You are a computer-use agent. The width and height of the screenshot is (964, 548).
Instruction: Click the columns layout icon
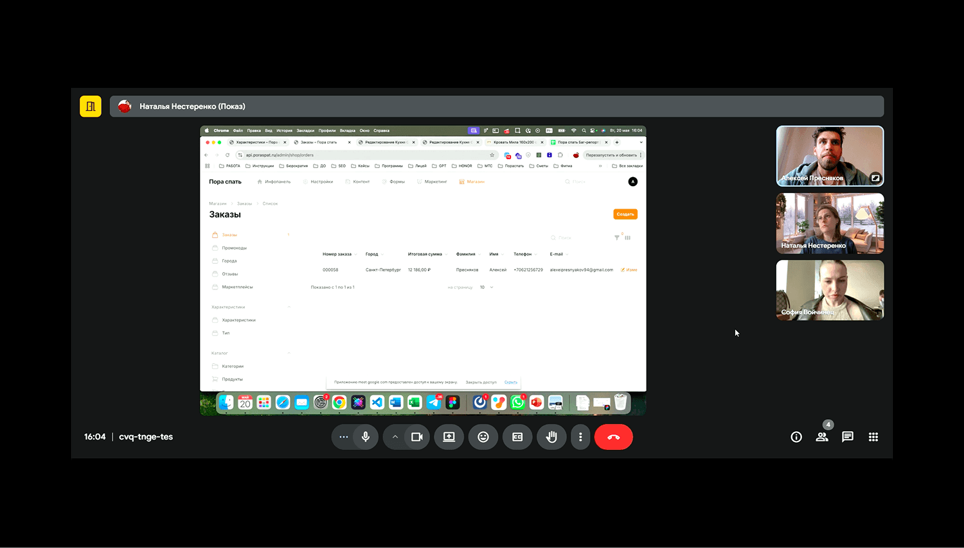tap(628, 237)
